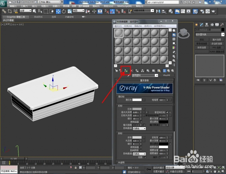226x174 pixels.
Task: Toggle reflection Dim distance checkbox
Action: coord(144,125)
